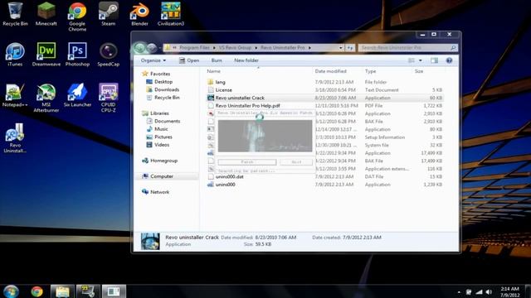
Task: Go back in Explorer navigation
Action: point(139,48)
